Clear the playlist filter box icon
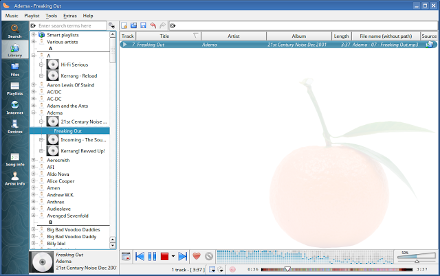This screenshot has width=440, height=276. [173, 26]
